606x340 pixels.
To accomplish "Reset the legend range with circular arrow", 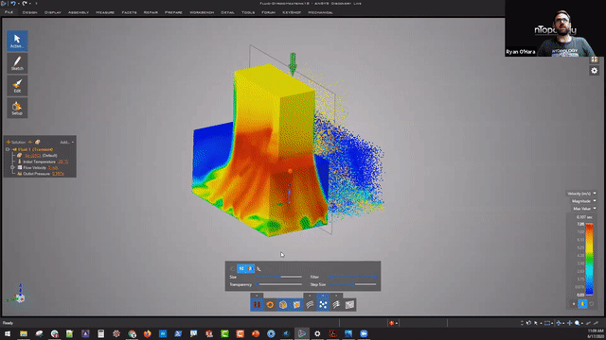I will (x=591, y=304).
